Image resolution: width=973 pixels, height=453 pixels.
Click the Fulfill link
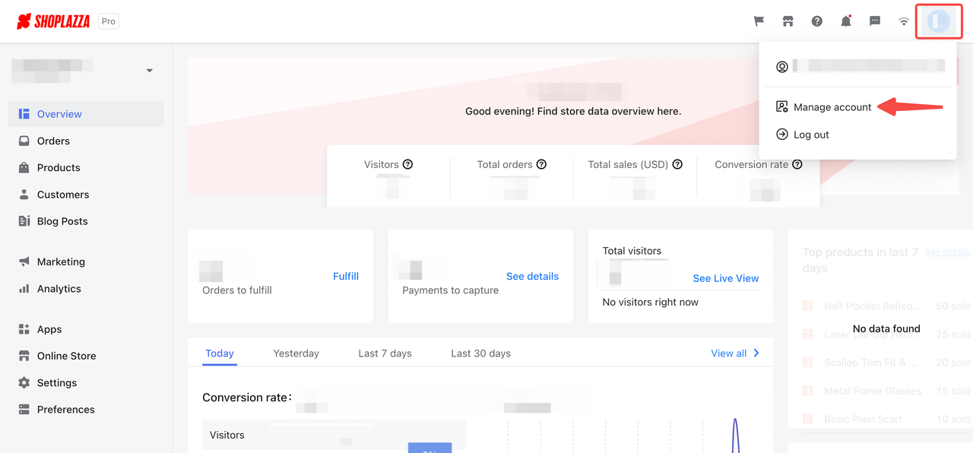pos(346,276)
